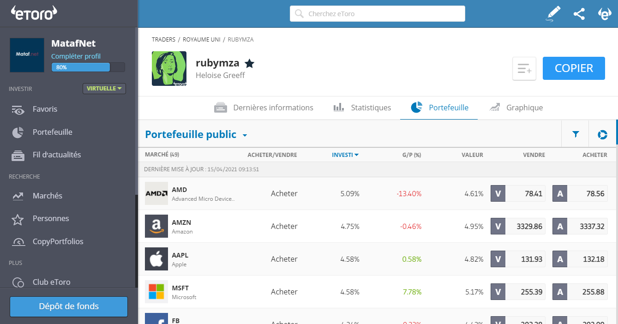
Task: Click the CopyPortfolios icon
Action: point(18,242)
